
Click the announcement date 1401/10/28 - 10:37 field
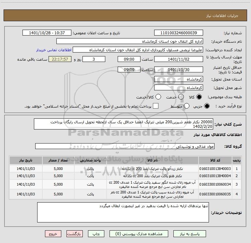click(x=47, y=33)
